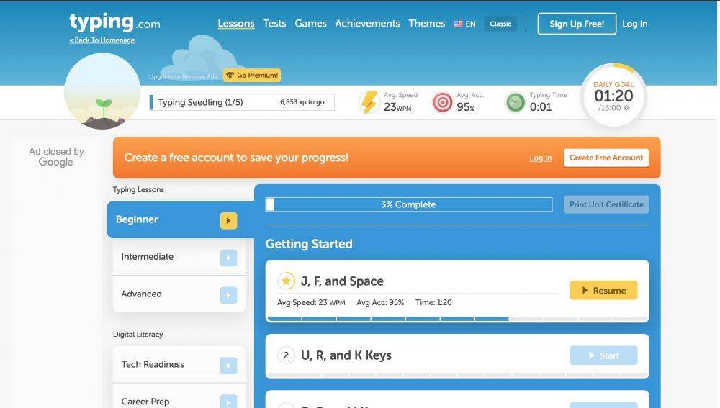This screenshot has height=408, width=720.
Task: Click the arrow icon next to Intermediate
Action: 229,258
